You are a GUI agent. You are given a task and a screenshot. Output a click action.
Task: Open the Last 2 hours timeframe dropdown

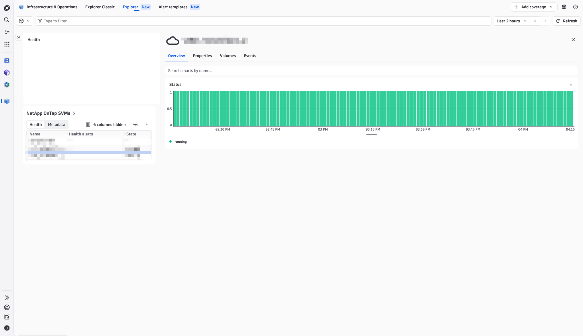[512, 21]
